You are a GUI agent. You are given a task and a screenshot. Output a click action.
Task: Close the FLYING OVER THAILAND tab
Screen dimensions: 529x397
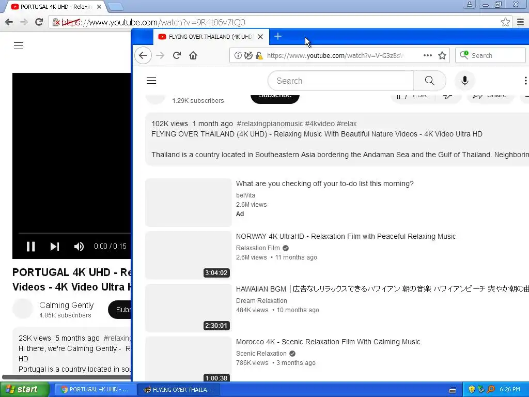[260, 37]
